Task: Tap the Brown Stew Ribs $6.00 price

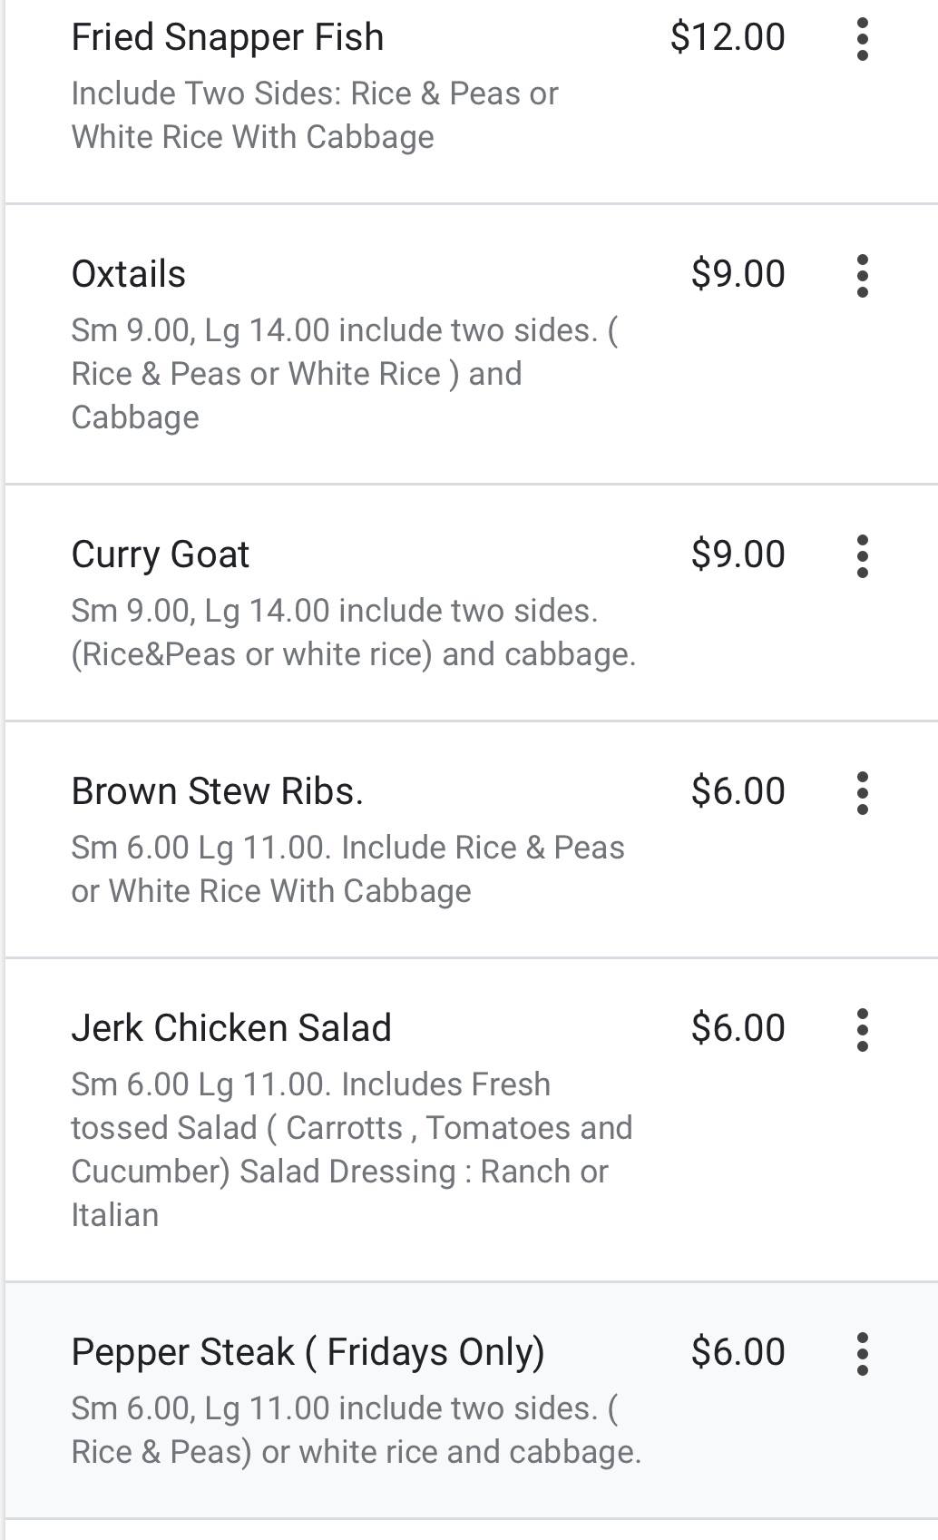Action: coord(738,791)
